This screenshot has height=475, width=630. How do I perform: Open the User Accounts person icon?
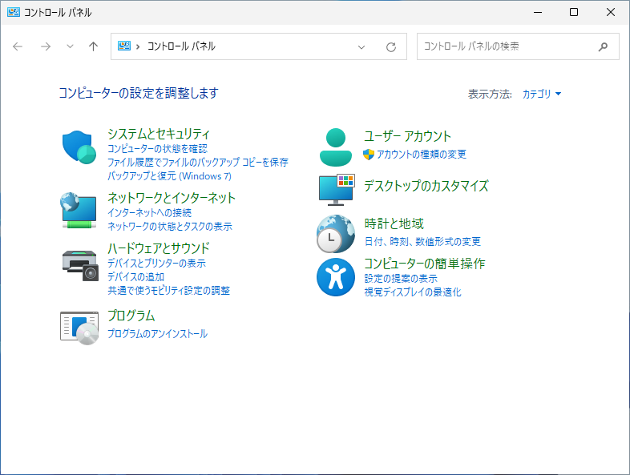(x=336, y=147)
